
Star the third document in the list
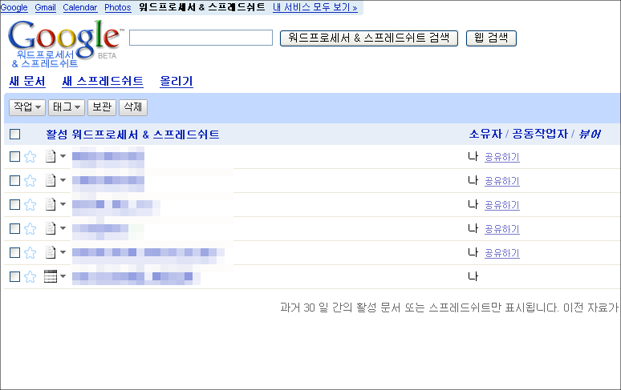[x=30, y=205]
